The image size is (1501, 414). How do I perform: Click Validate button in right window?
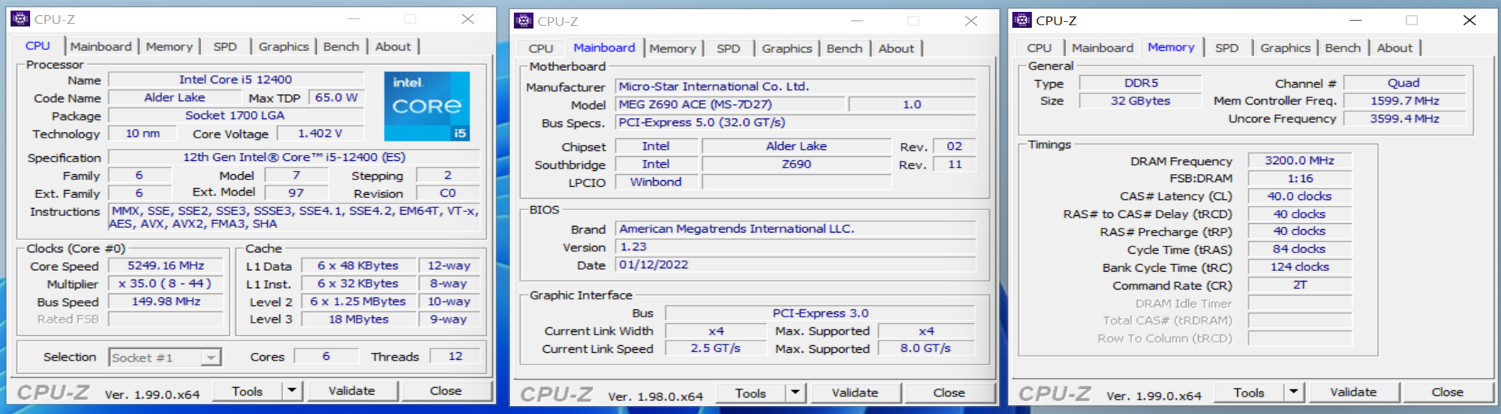1353,392
